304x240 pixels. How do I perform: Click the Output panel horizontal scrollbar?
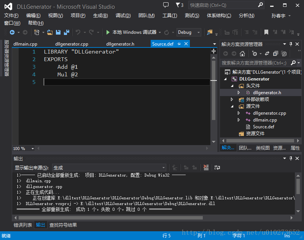(x=111, y=218)
